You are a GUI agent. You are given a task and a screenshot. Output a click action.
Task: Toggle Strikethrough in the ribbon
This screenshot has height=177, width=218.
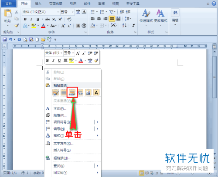click(48, 19)
